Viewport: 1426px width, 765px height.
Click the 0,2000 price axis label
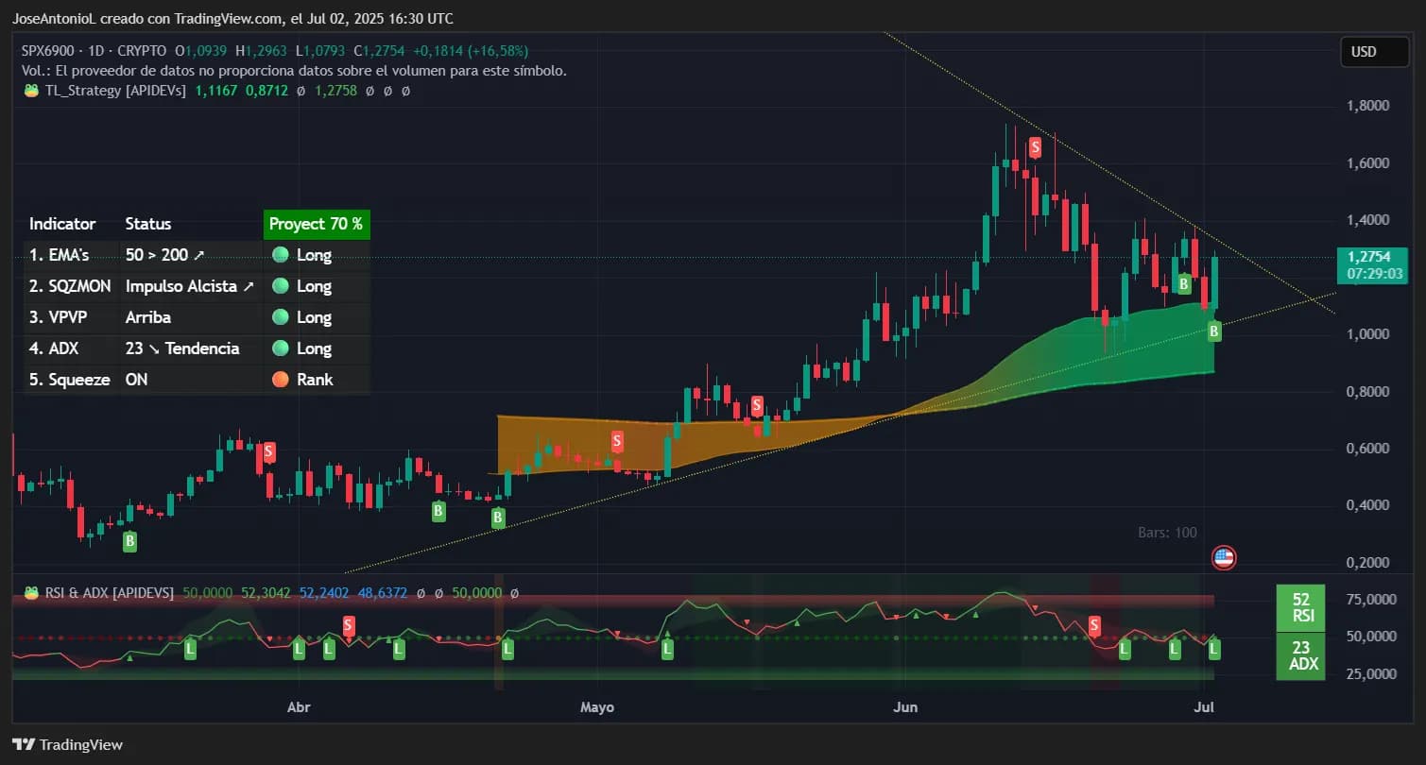click(1367, 563)
